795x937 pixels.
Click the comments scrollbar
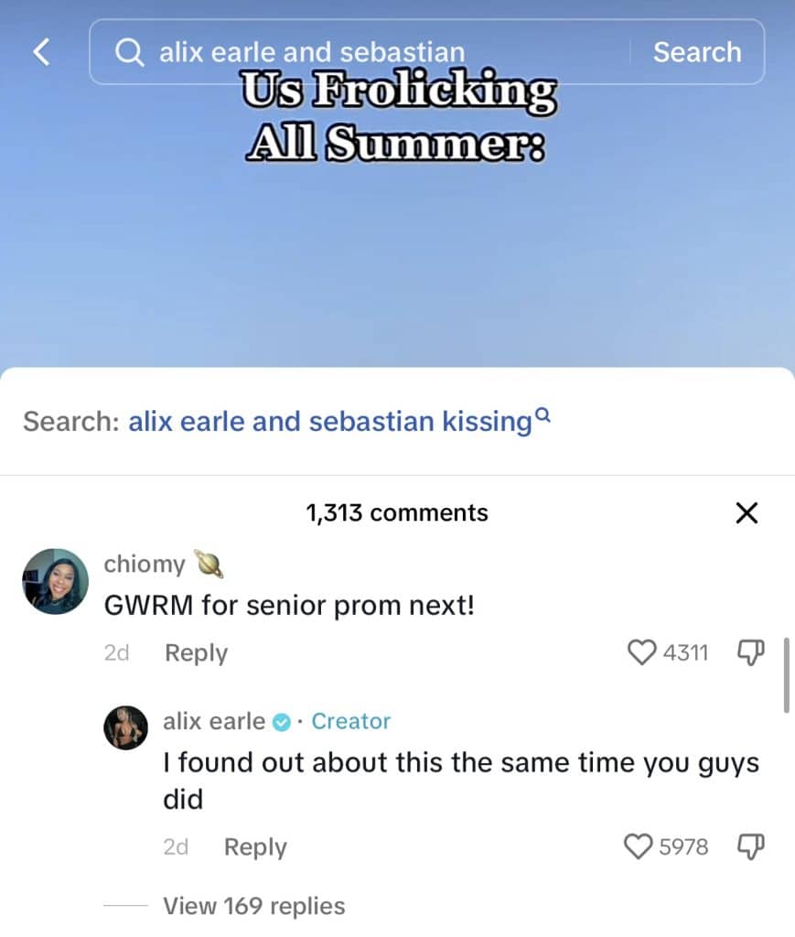point(786,675)
